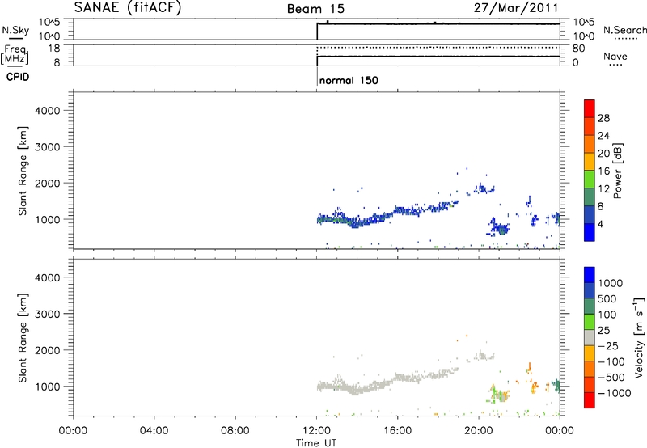Click the 18 MHz frequency tick label
The image size is (647, 448).
[54, 49]
